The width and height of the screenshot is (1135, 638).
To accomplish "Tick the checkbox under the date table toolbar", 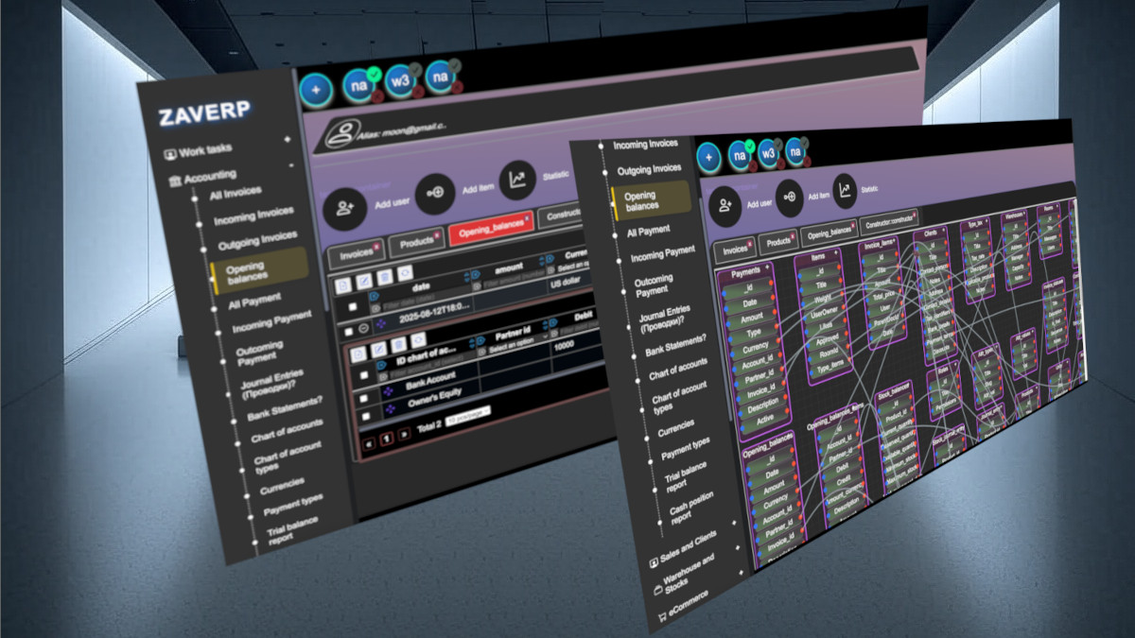I will pos(353,306).
